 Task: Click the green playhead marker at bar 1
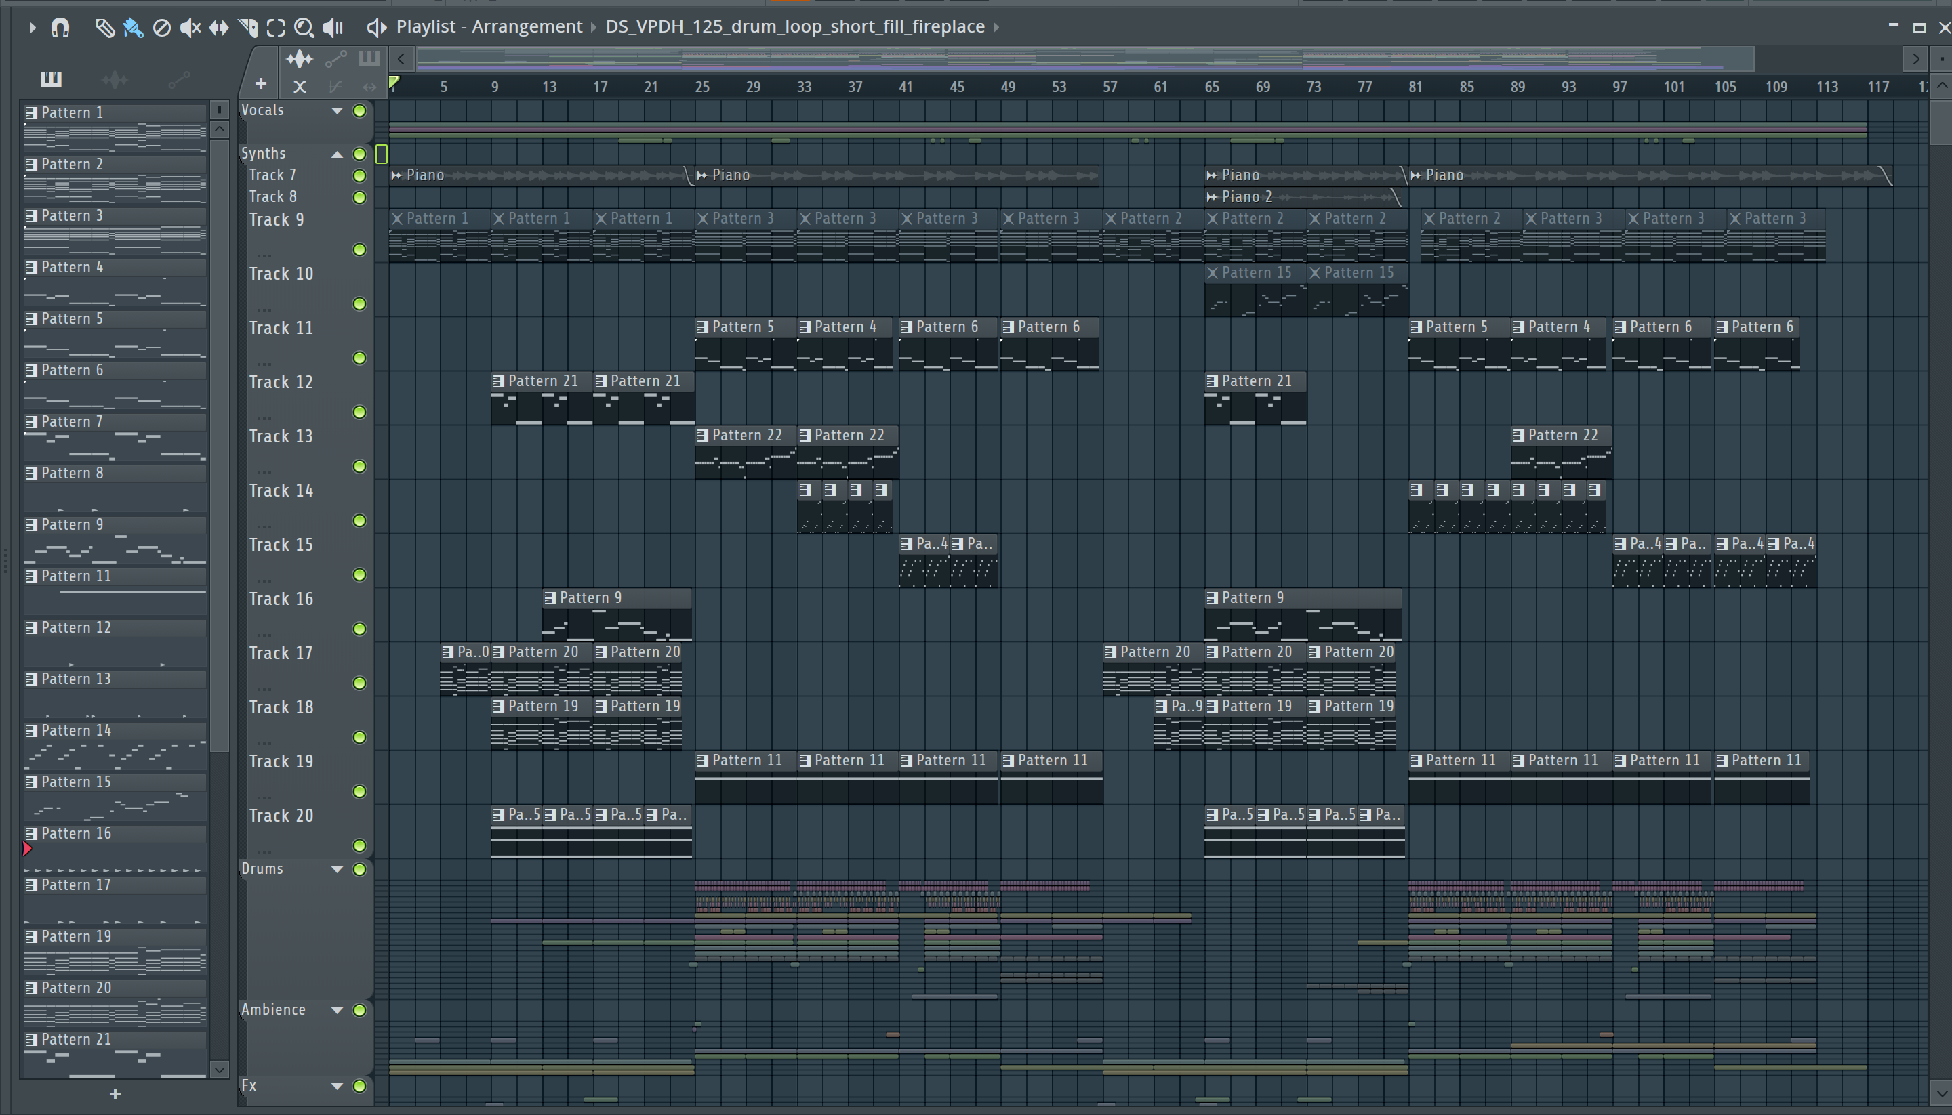coord(394,83)
